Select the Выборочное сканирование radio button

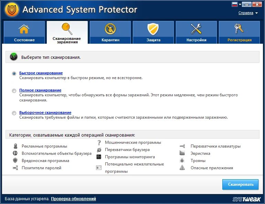click(14, 113)
